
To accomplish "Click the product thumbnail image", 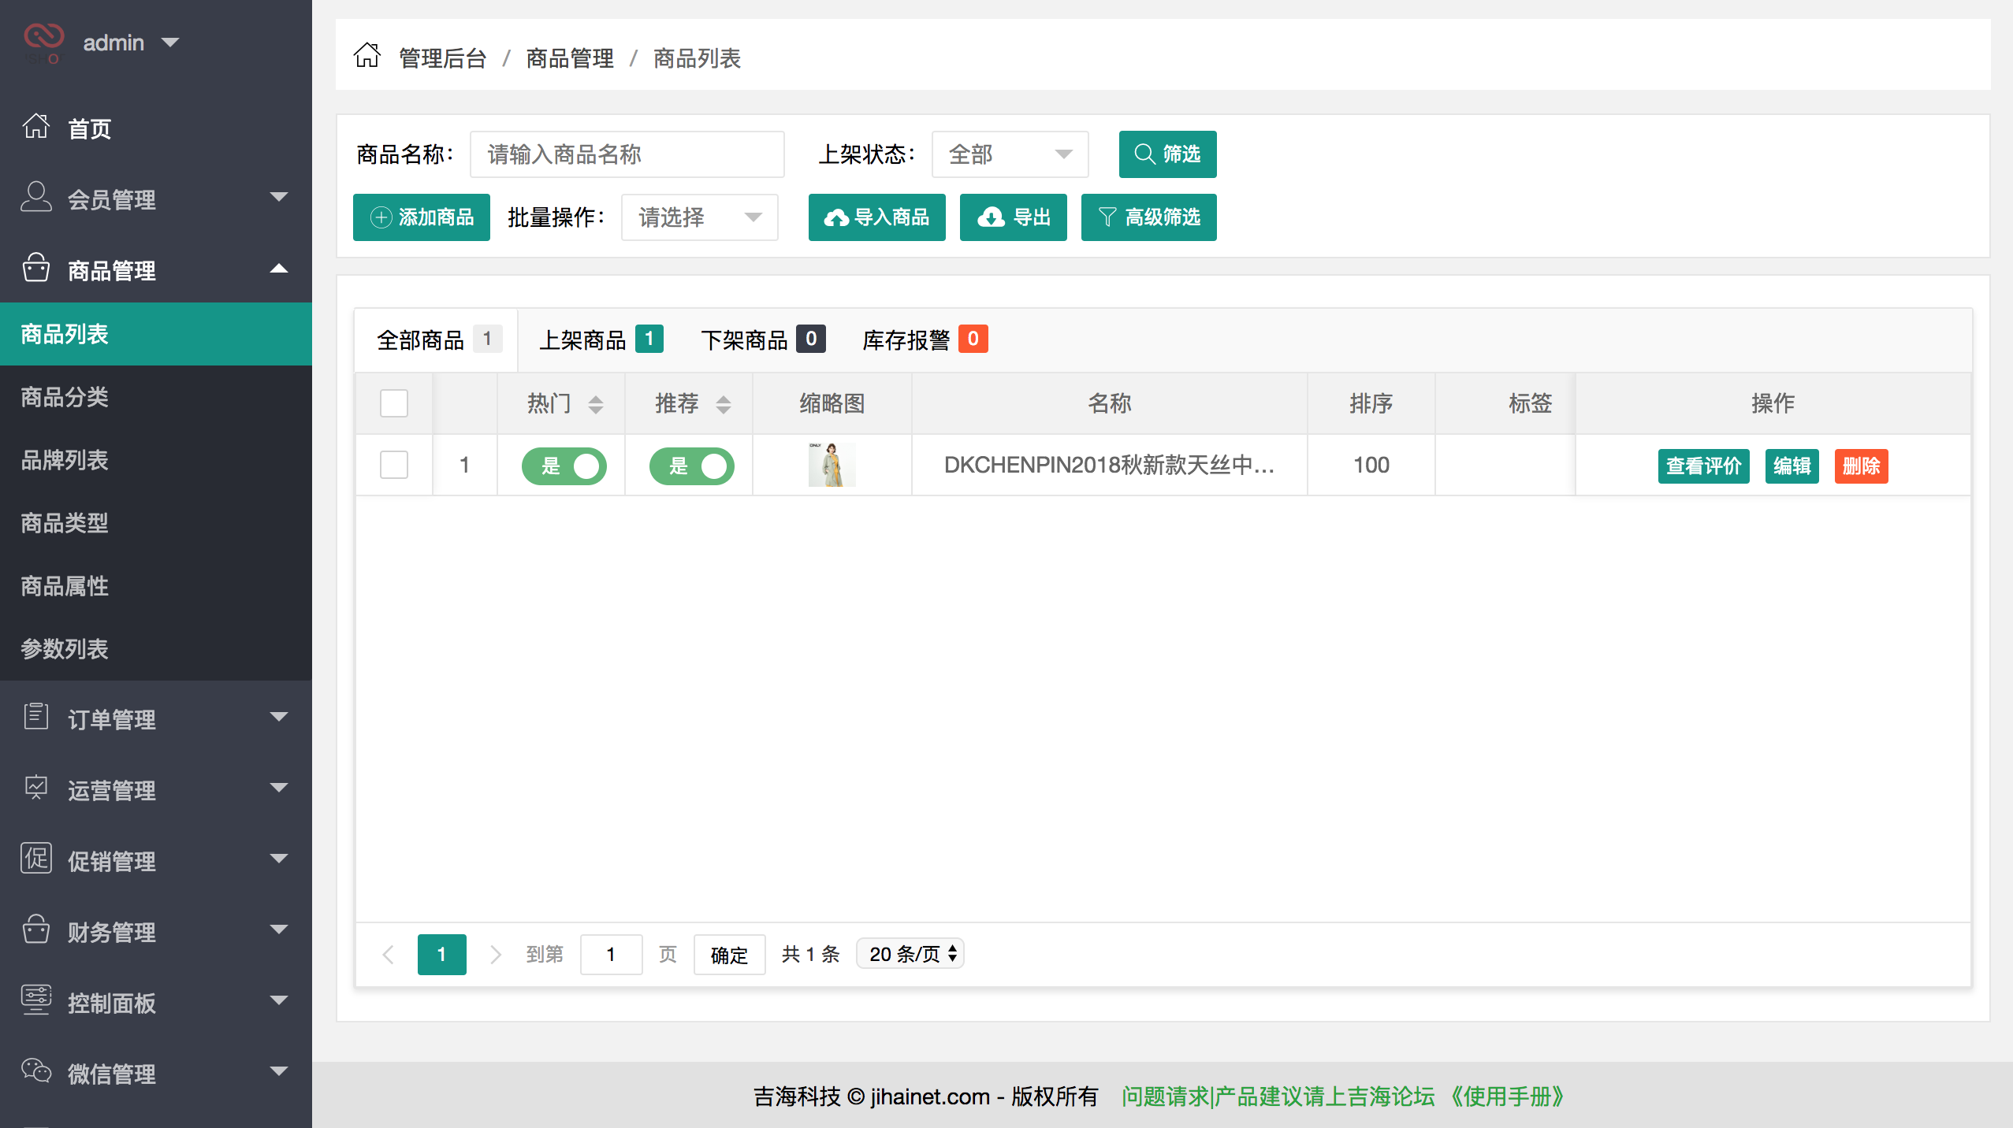I will [831, 465].
